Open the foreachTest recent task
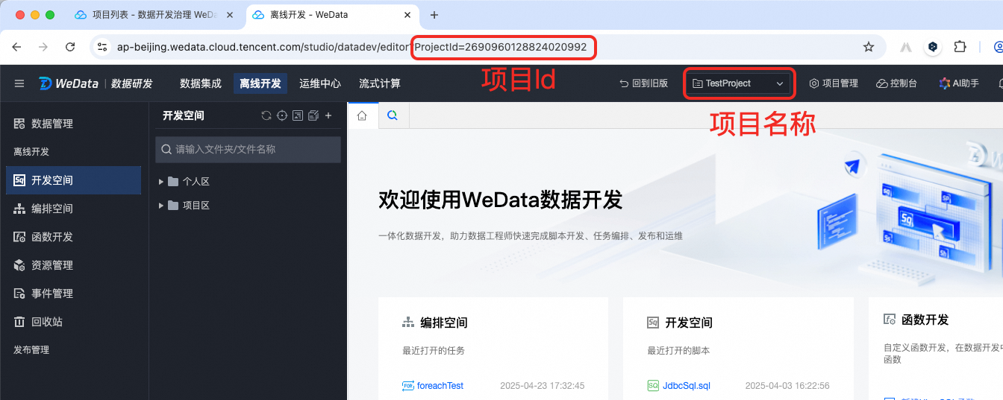The image size is (1003, 400). tap(440, 386)
